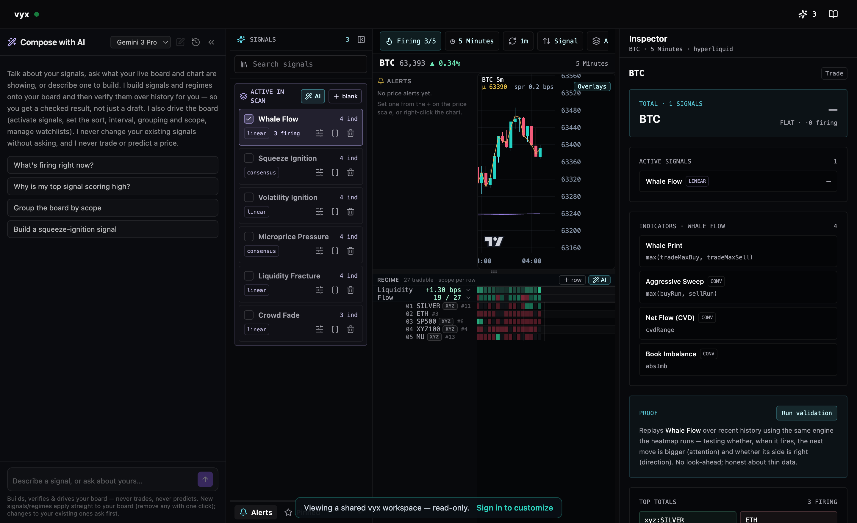Open the Aggressive Sweep indicator card
Image resolution: width=857 pixels, height=523 pixels.
(x=738, y=287)
